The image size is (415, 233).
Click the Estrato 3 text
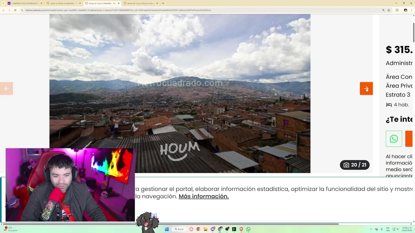pyautogui.click(x=398, y=95)
